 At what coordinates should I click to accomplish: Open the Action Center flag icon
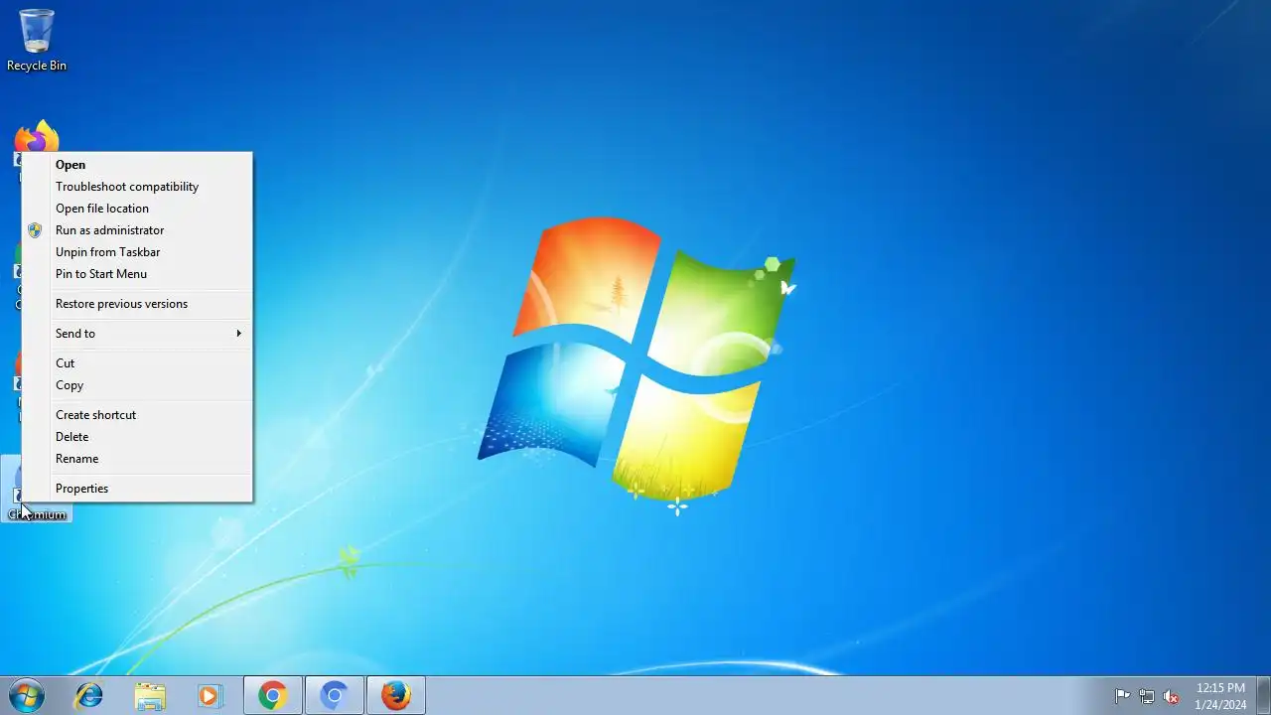pos(1122,696)
